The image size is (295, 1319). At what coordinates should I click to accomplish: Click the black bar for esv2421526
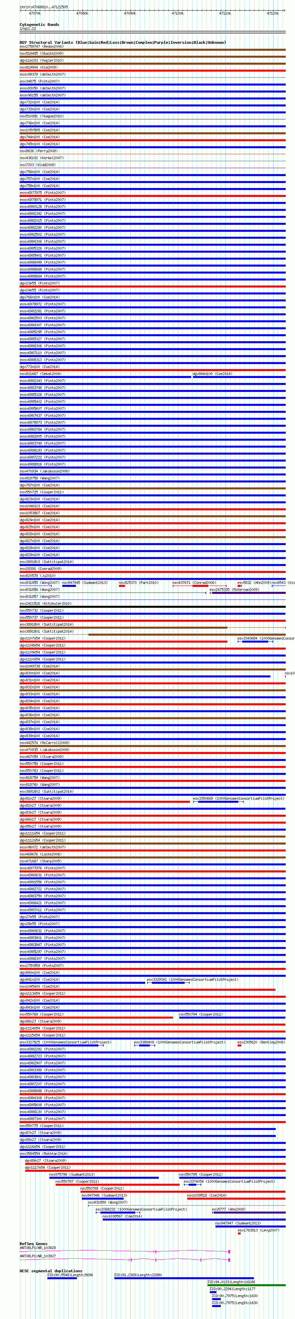152,607
